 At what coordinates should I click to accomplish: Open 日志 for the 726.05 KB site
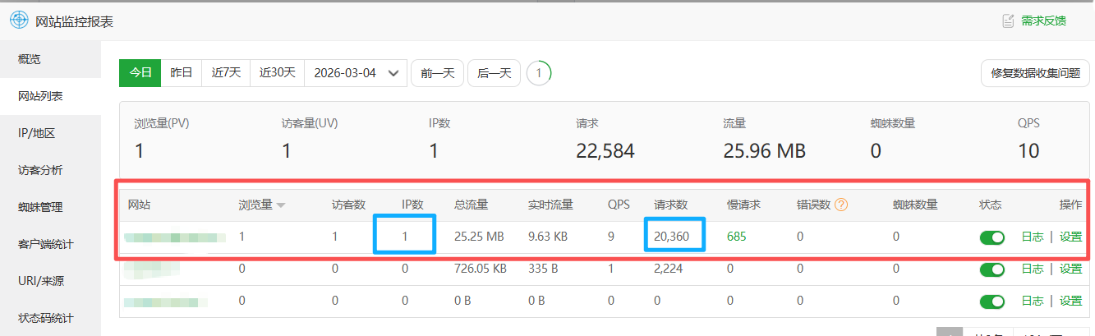click(1033, 269)
